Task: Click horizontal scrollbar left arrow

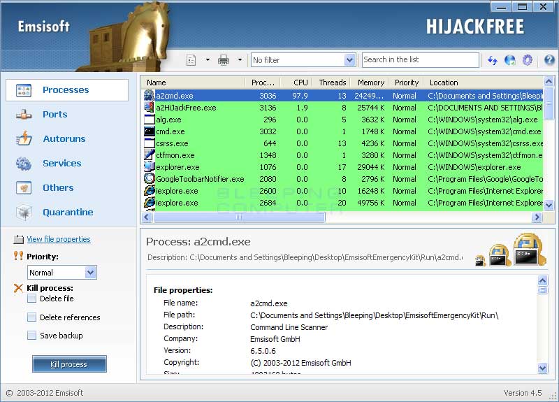Action: point(147,217)
